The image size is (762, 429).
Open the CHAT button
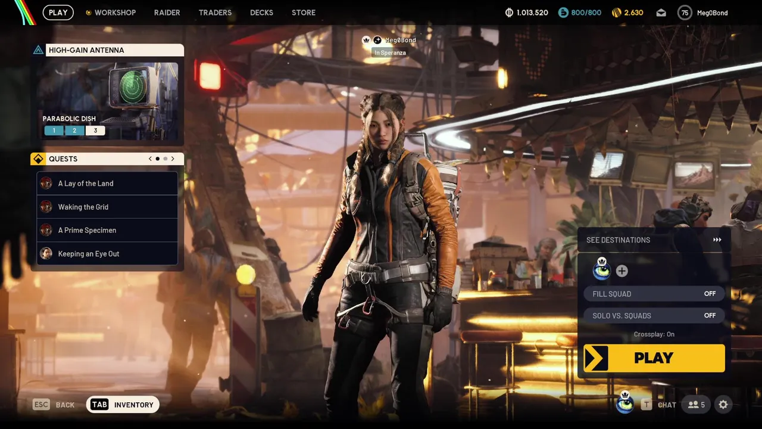(658, 405)
